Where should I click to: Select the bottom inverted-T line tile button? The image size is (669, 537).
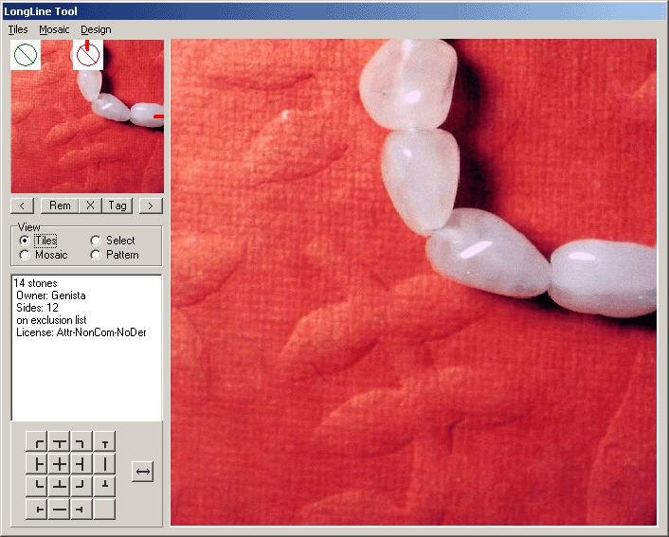pyautogui.click(x=60, y=487)
